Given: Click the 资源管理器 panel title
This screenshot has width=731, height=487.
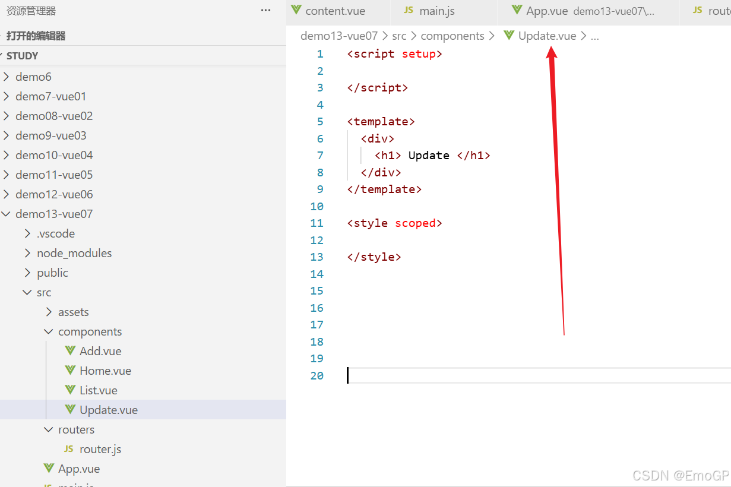Looking at the screenshot, I should [x=31, y=11].
